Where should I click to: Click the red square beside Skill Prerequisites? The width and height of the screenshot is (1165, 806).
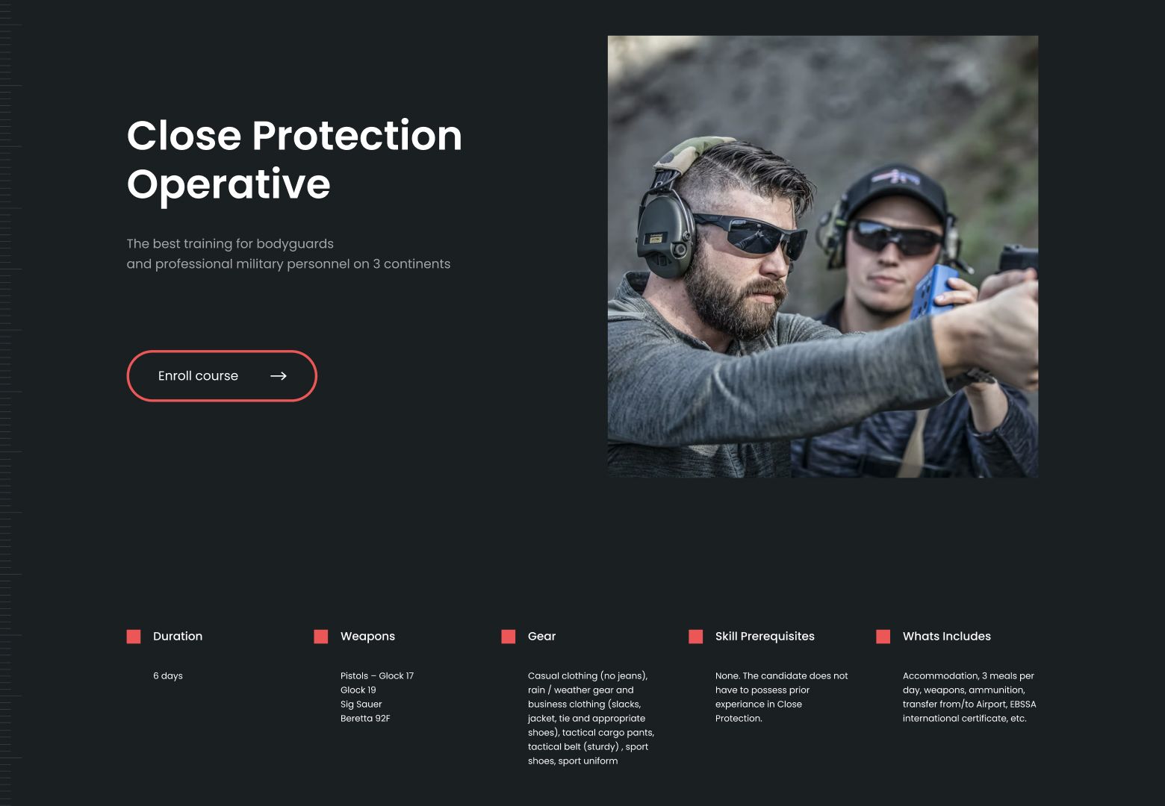(x=696, y=637)
